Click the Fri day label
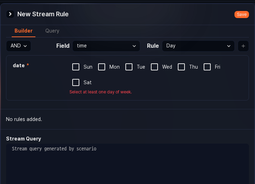The height and width of the screenshot is (184, 255). (217, 67)
